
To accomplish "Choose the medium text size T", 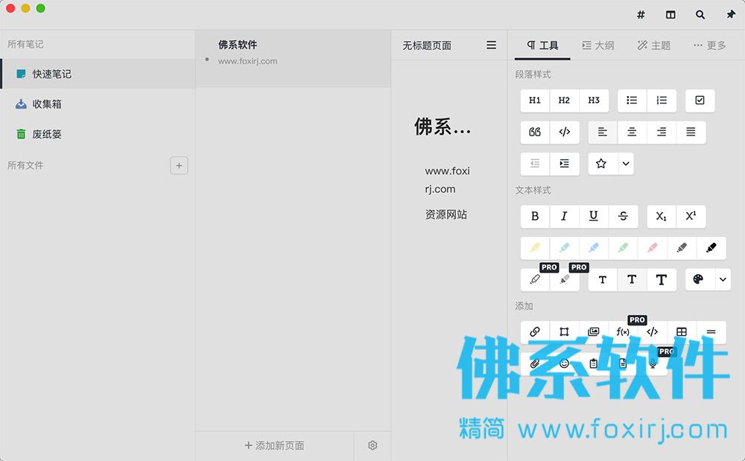I will (632, 279).
